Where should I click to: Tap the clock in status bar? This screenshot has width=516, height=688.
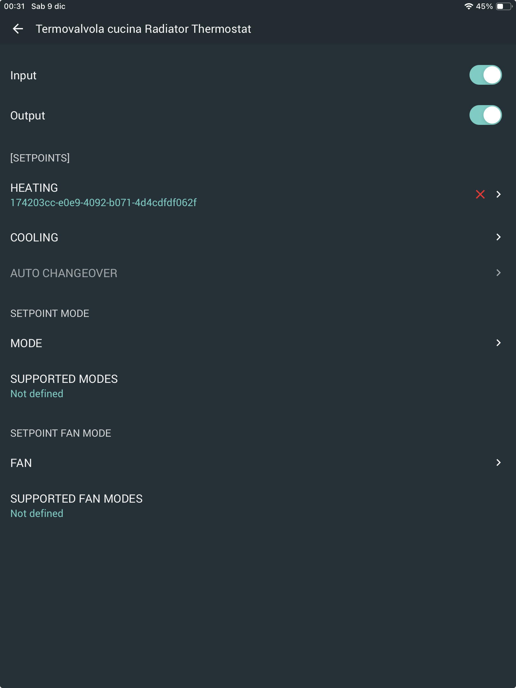tap(14, 6)
